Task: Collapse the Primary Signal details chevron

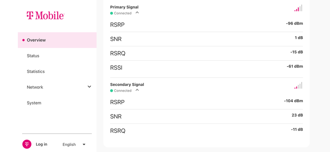Action: pyautogui.click(x=137, y=13)
